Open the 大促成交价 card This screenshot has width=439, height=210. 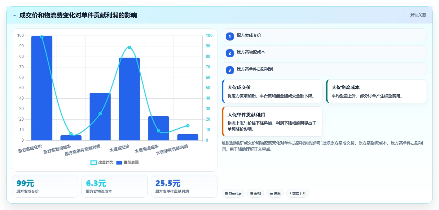272,91
